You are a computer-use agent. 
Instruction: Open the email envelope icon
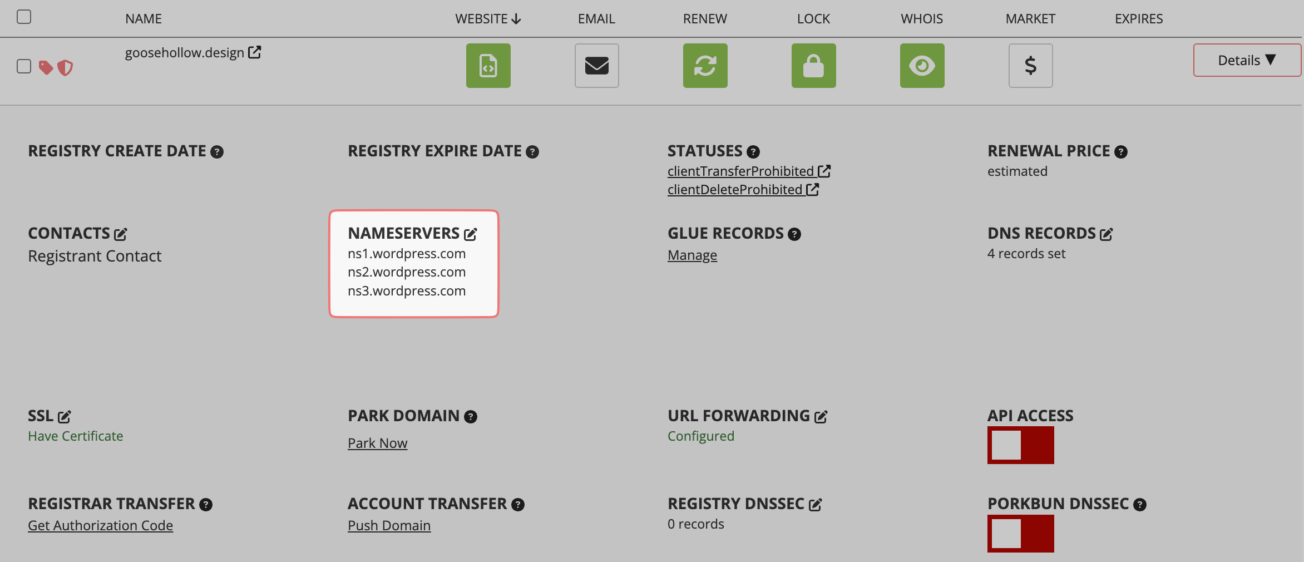click(x=596, y=66)
